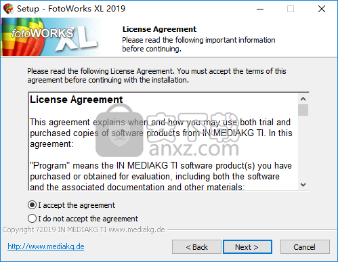The height and width of the screenshot is (262, 338).
Task: Click the copyright IN MEDIAKG TI text
Action: pyautogui.click(x=83, y=230)
